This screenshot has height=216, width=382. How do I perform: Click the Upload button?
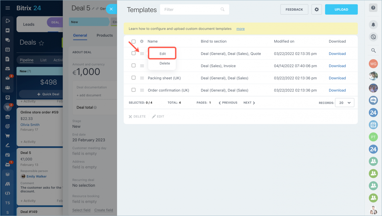[341, 10]
